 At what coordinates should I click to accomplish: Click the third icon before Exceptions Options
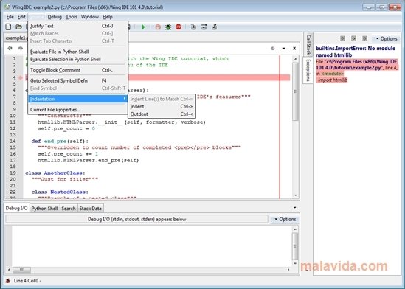[x=364, y=38]
